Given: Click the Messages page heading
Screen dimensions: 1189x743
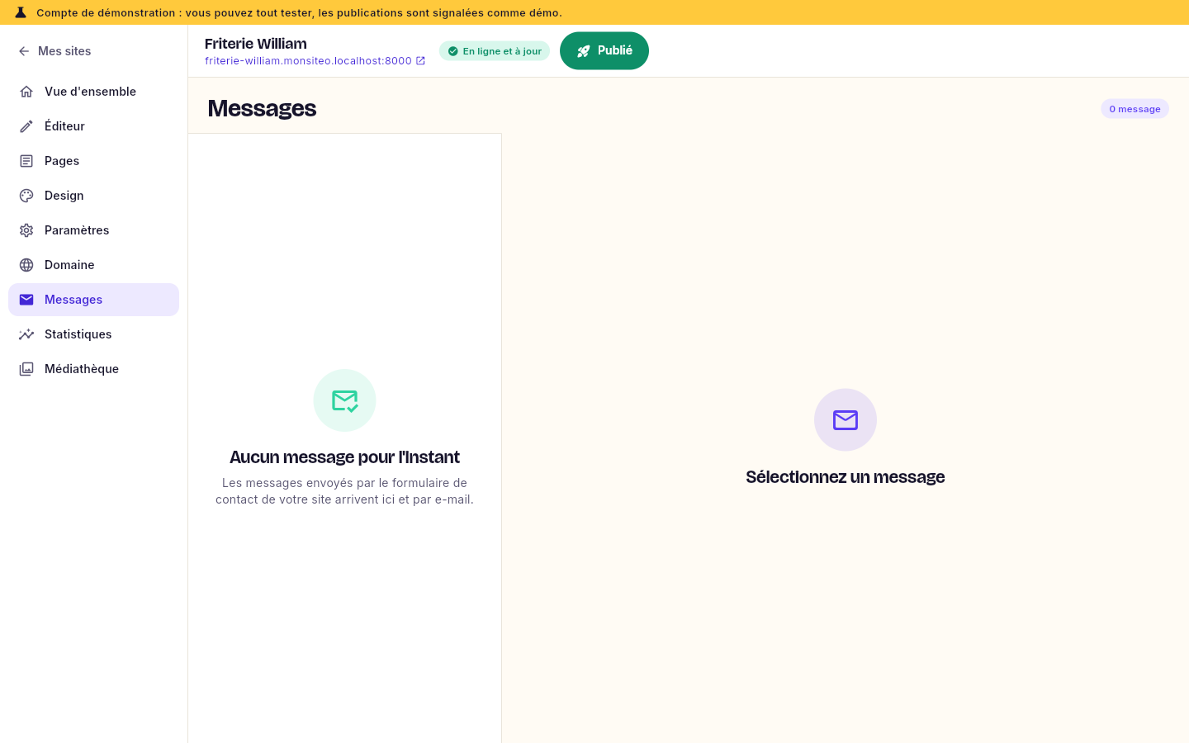Looking at the screenshot, I should point(262,108).
